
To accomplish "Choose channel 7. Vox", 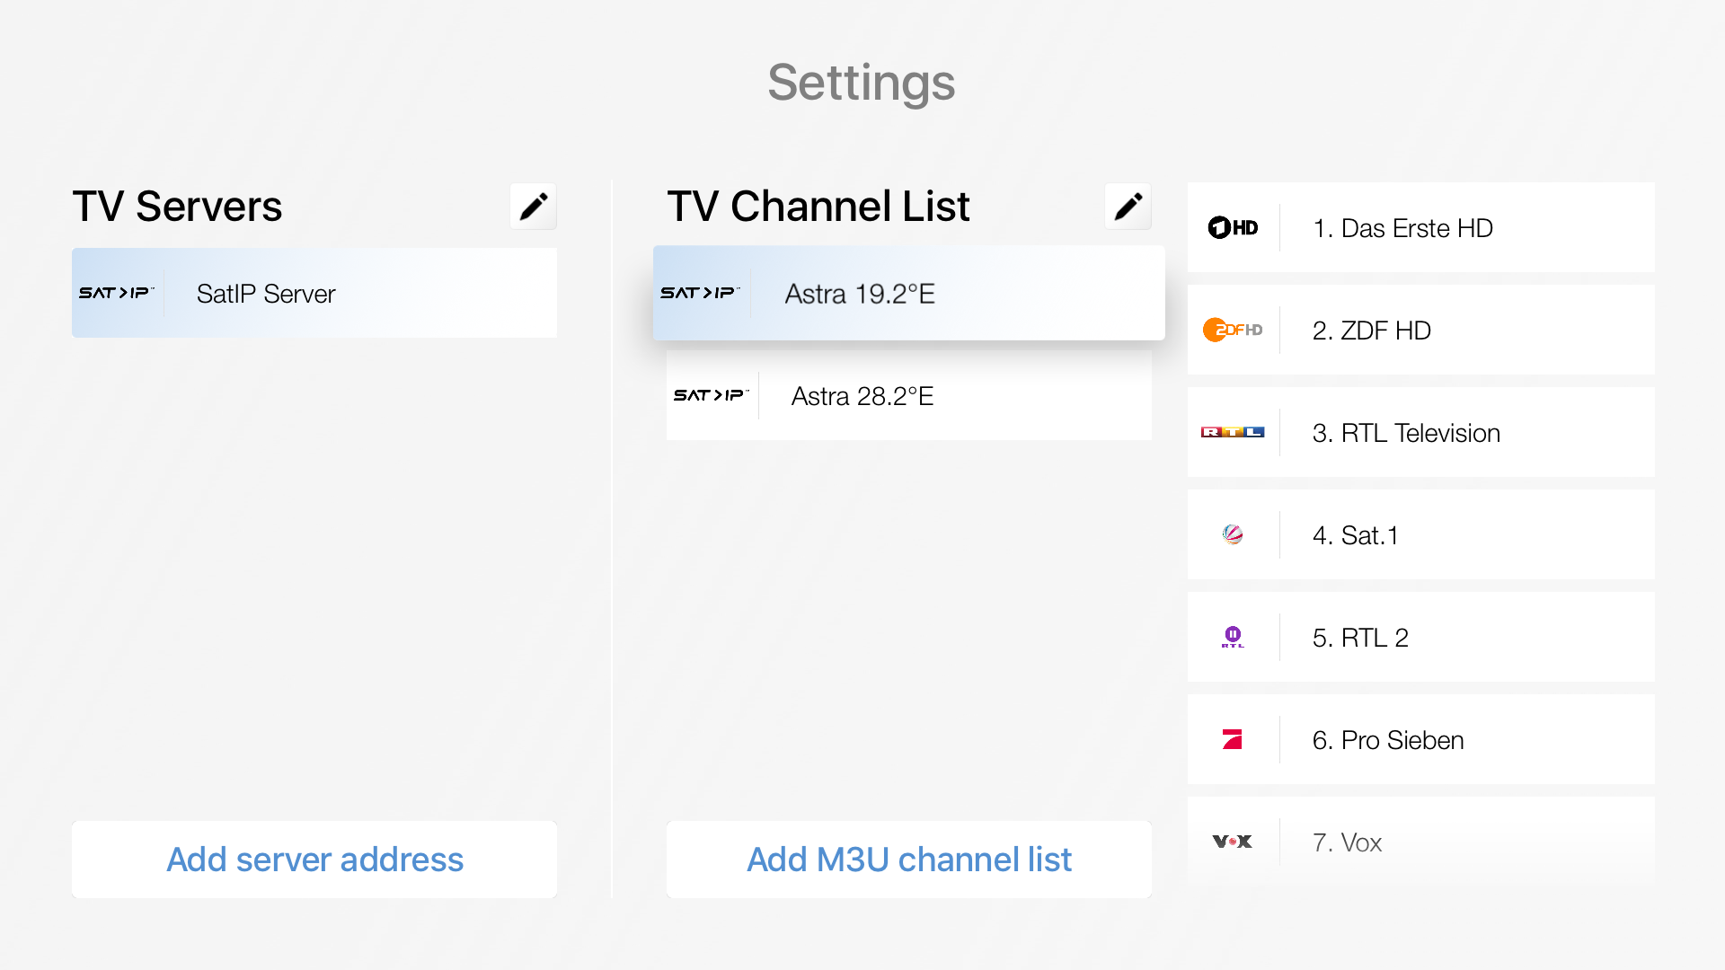I will [1421, 842].
